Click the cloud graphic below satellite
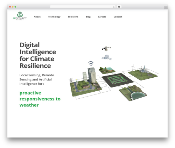 click(x=106, y=57)
